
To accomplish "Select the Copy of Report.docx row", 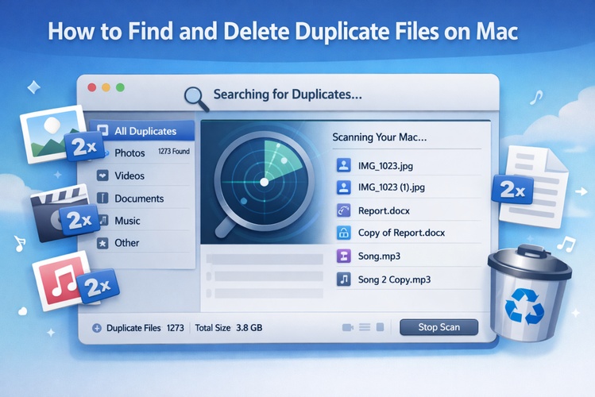I will 408,233.
